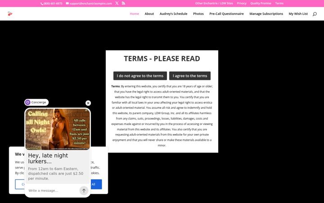This screenshot has height=203, width=324.
Task: Open the search magnifier icon
Action: coord(315,14)
